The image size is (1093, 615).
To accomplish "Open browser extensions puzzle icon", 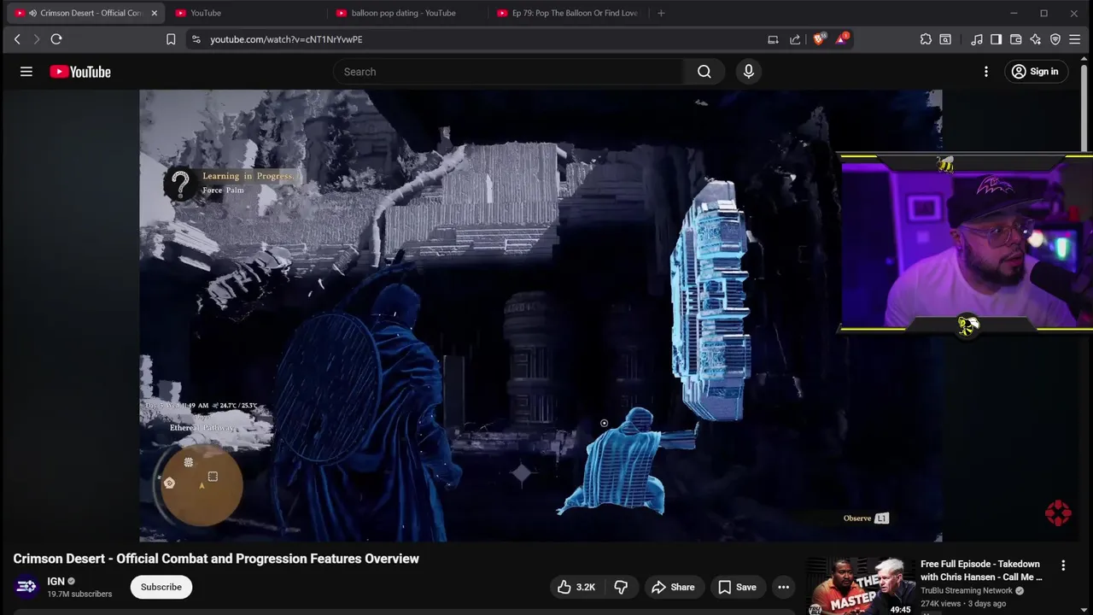I will (x=926, y=39).
